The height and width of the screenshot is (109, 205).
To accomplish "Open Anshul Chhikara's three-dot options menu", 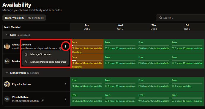I will [65, 46].
